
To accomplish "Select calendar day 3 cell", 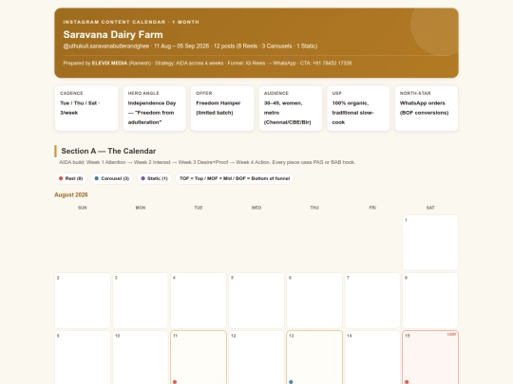I will click(141, 301).
